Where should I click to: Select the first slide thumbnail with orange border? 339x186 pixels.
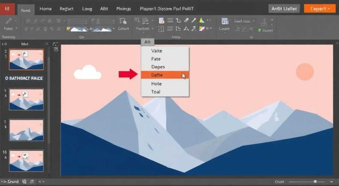26,59
